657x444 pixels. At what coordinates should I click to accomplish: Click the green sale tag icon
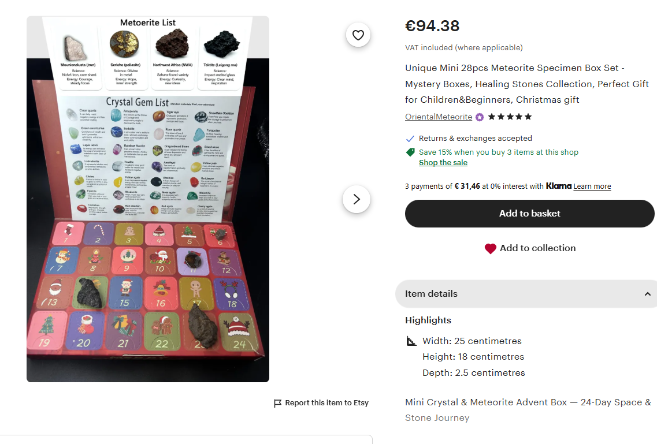410,151
